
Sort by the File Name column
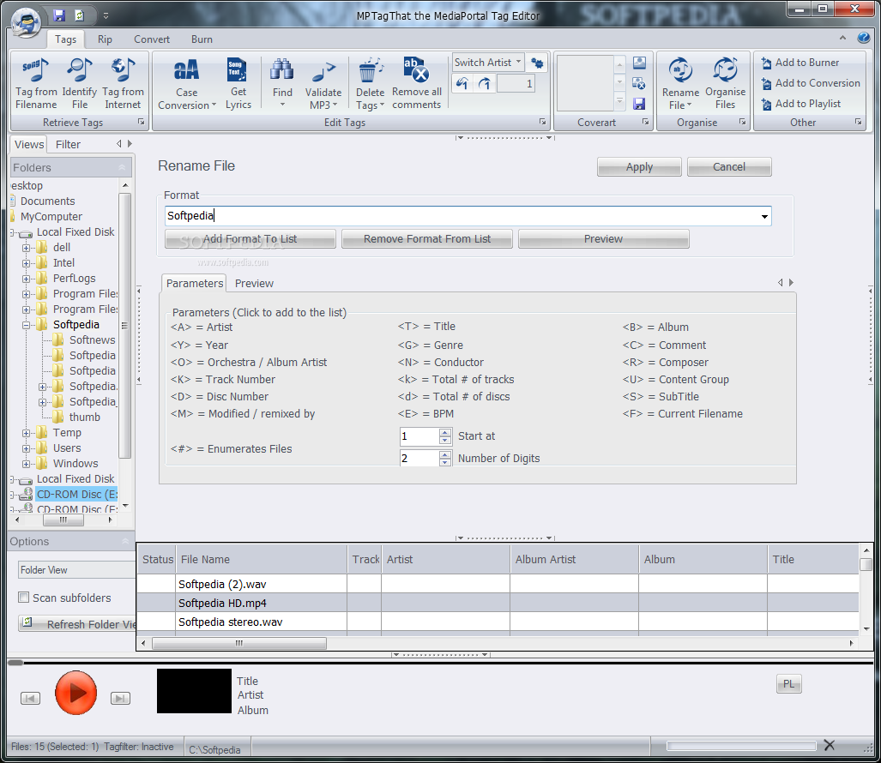click(262, 559)
